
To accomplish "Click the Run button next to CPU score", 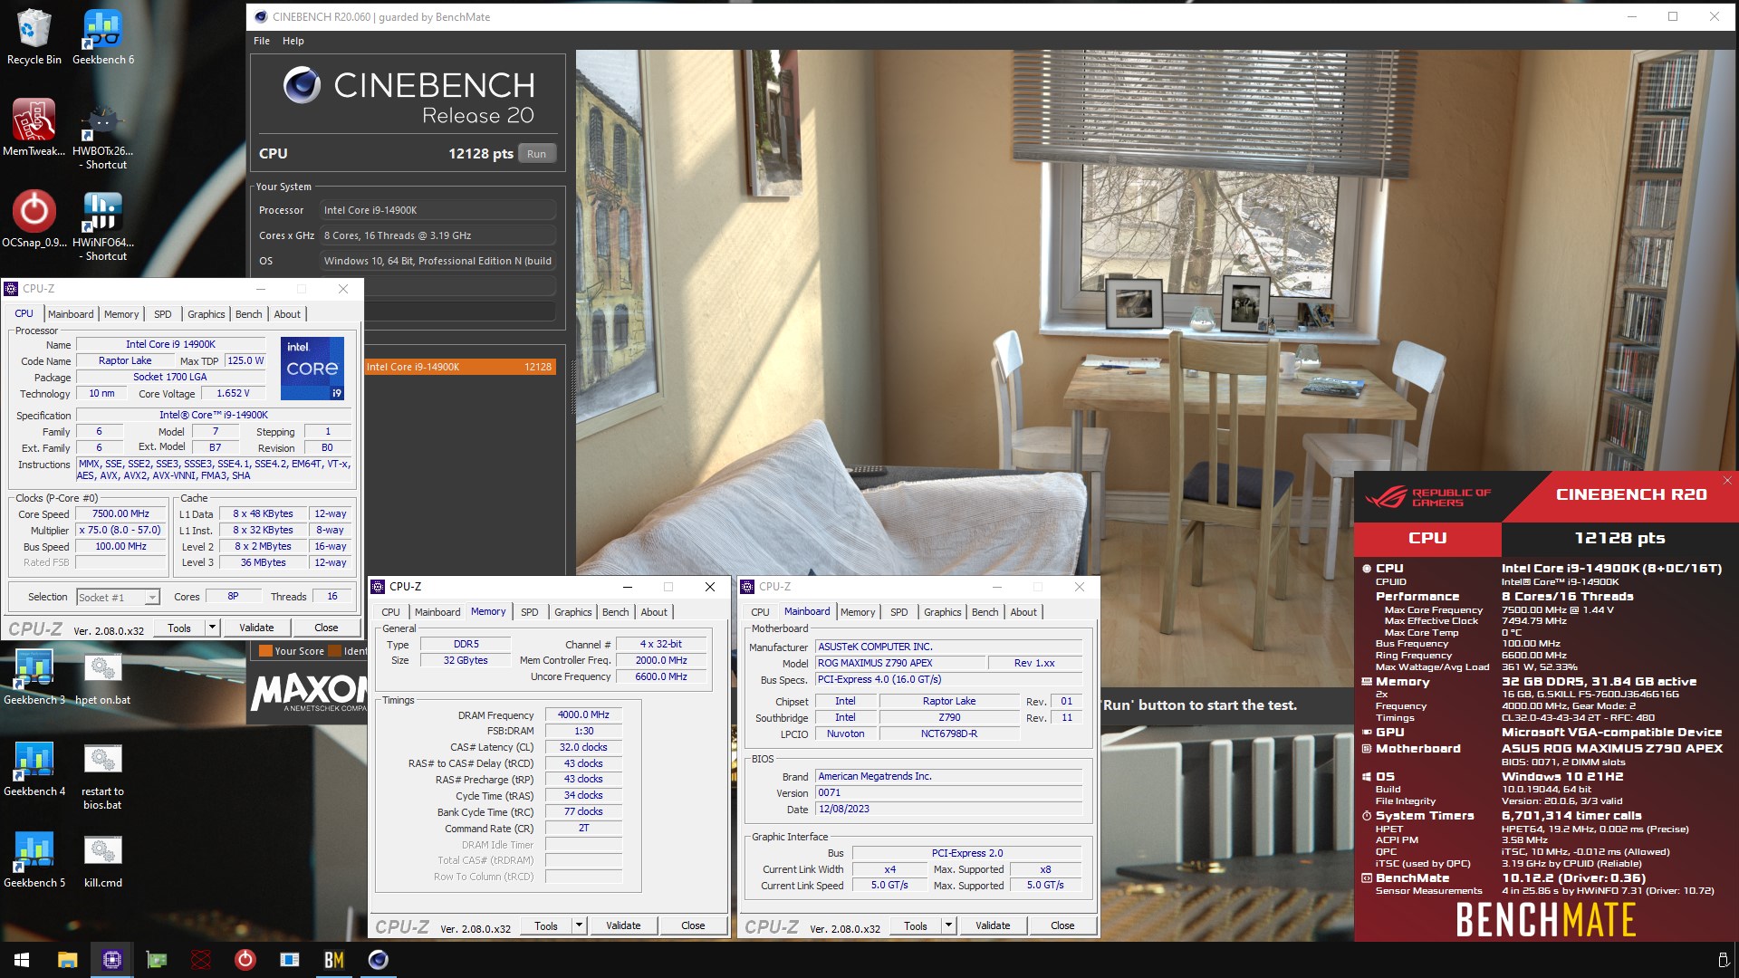I will click(537, 154).
